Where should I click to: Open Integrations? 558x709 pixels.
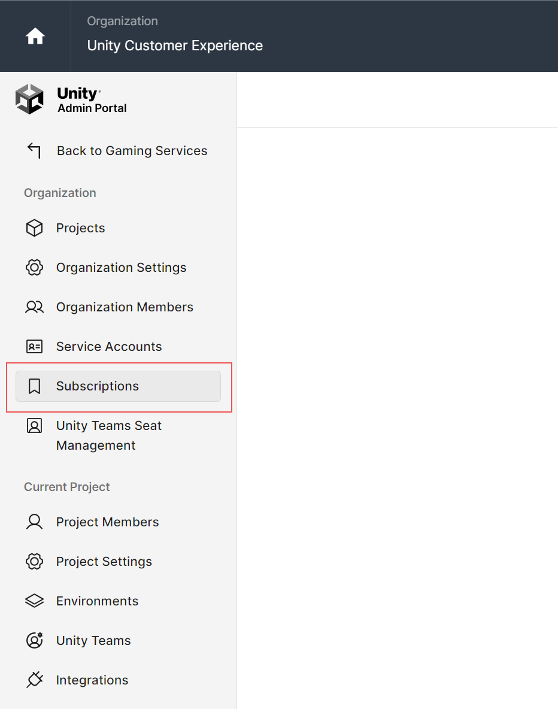92,680
